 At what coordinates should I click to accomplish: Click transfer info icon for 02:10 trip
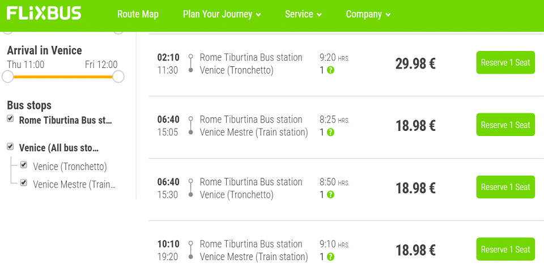(330, 70)
